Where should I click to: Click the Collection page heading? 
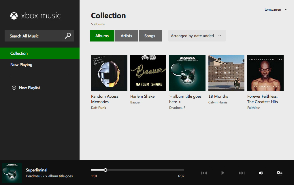[x=108, y=16]
